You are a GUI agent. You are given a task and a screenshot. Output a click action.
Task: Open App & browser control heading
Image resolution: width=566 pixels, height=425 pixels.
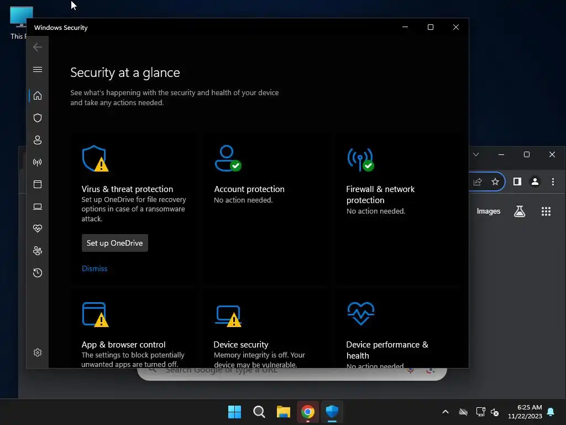click(x=123, y=344)
